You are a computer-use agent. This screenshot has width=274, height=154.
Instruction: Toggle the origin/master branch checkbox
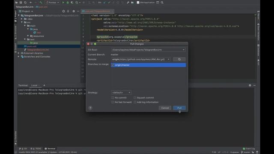[x=113, y=65]
